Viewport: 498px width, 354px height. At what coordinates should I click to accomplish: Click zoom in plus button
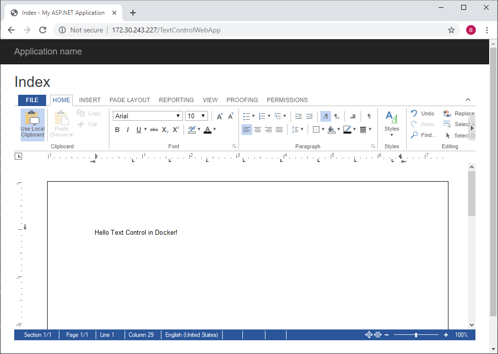[x=446, y=335]
